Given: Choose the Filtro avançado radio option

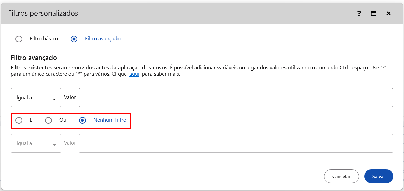Looking at the screenshot, I should (74, 39).
